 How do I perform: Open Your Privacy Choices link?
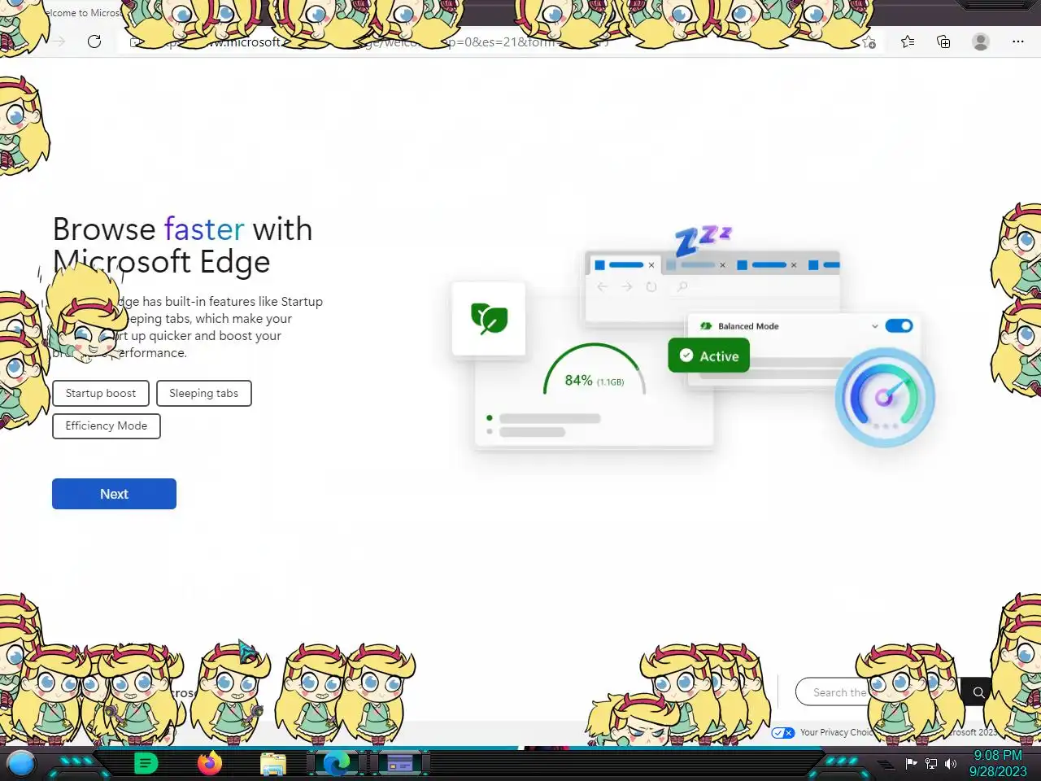point(838,732)
